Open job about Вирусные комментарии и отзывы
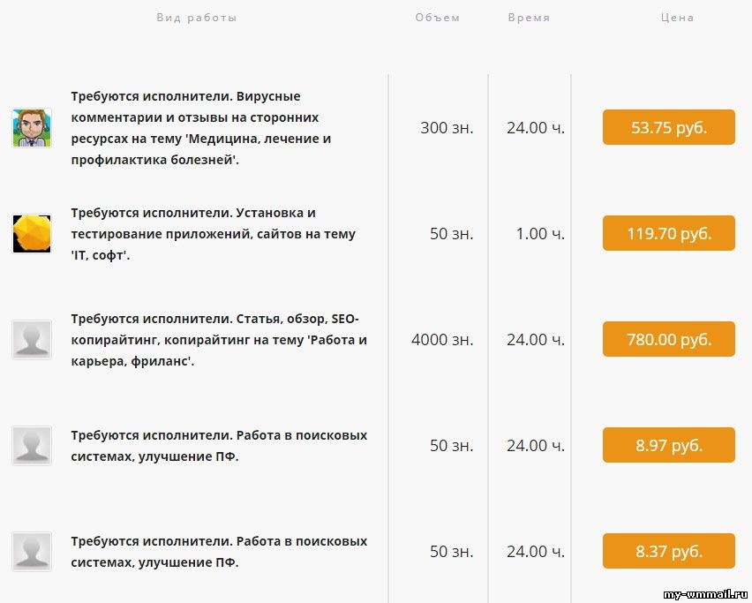 click(201, 128)
